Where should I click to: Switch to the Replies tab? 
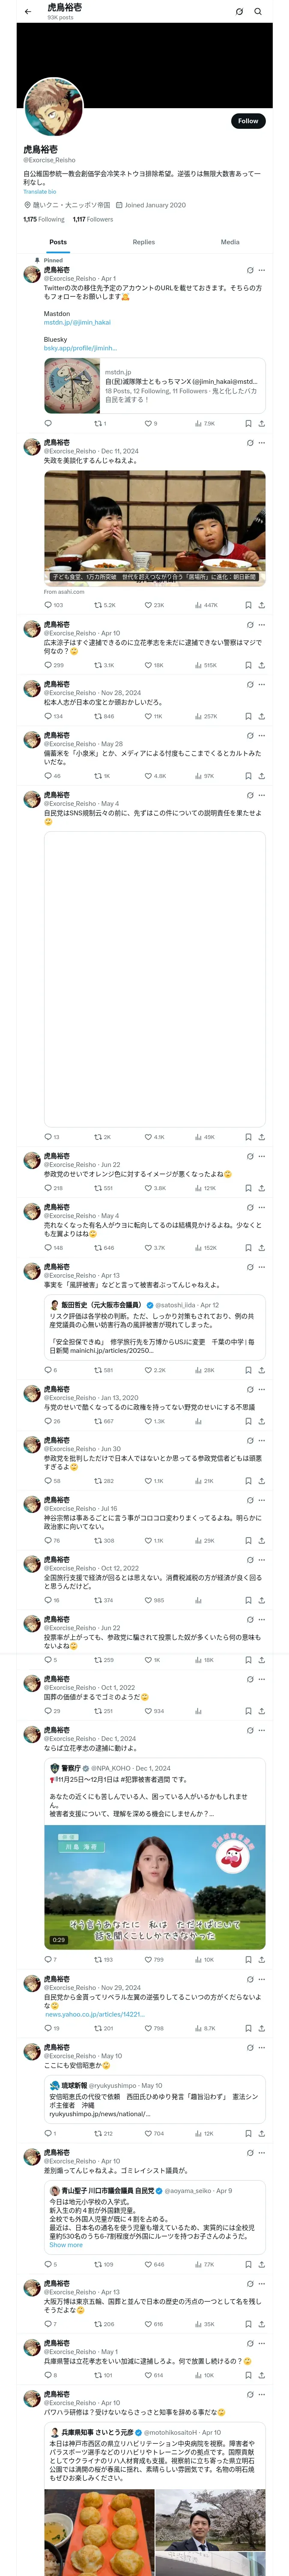click(x=143, y=242)
